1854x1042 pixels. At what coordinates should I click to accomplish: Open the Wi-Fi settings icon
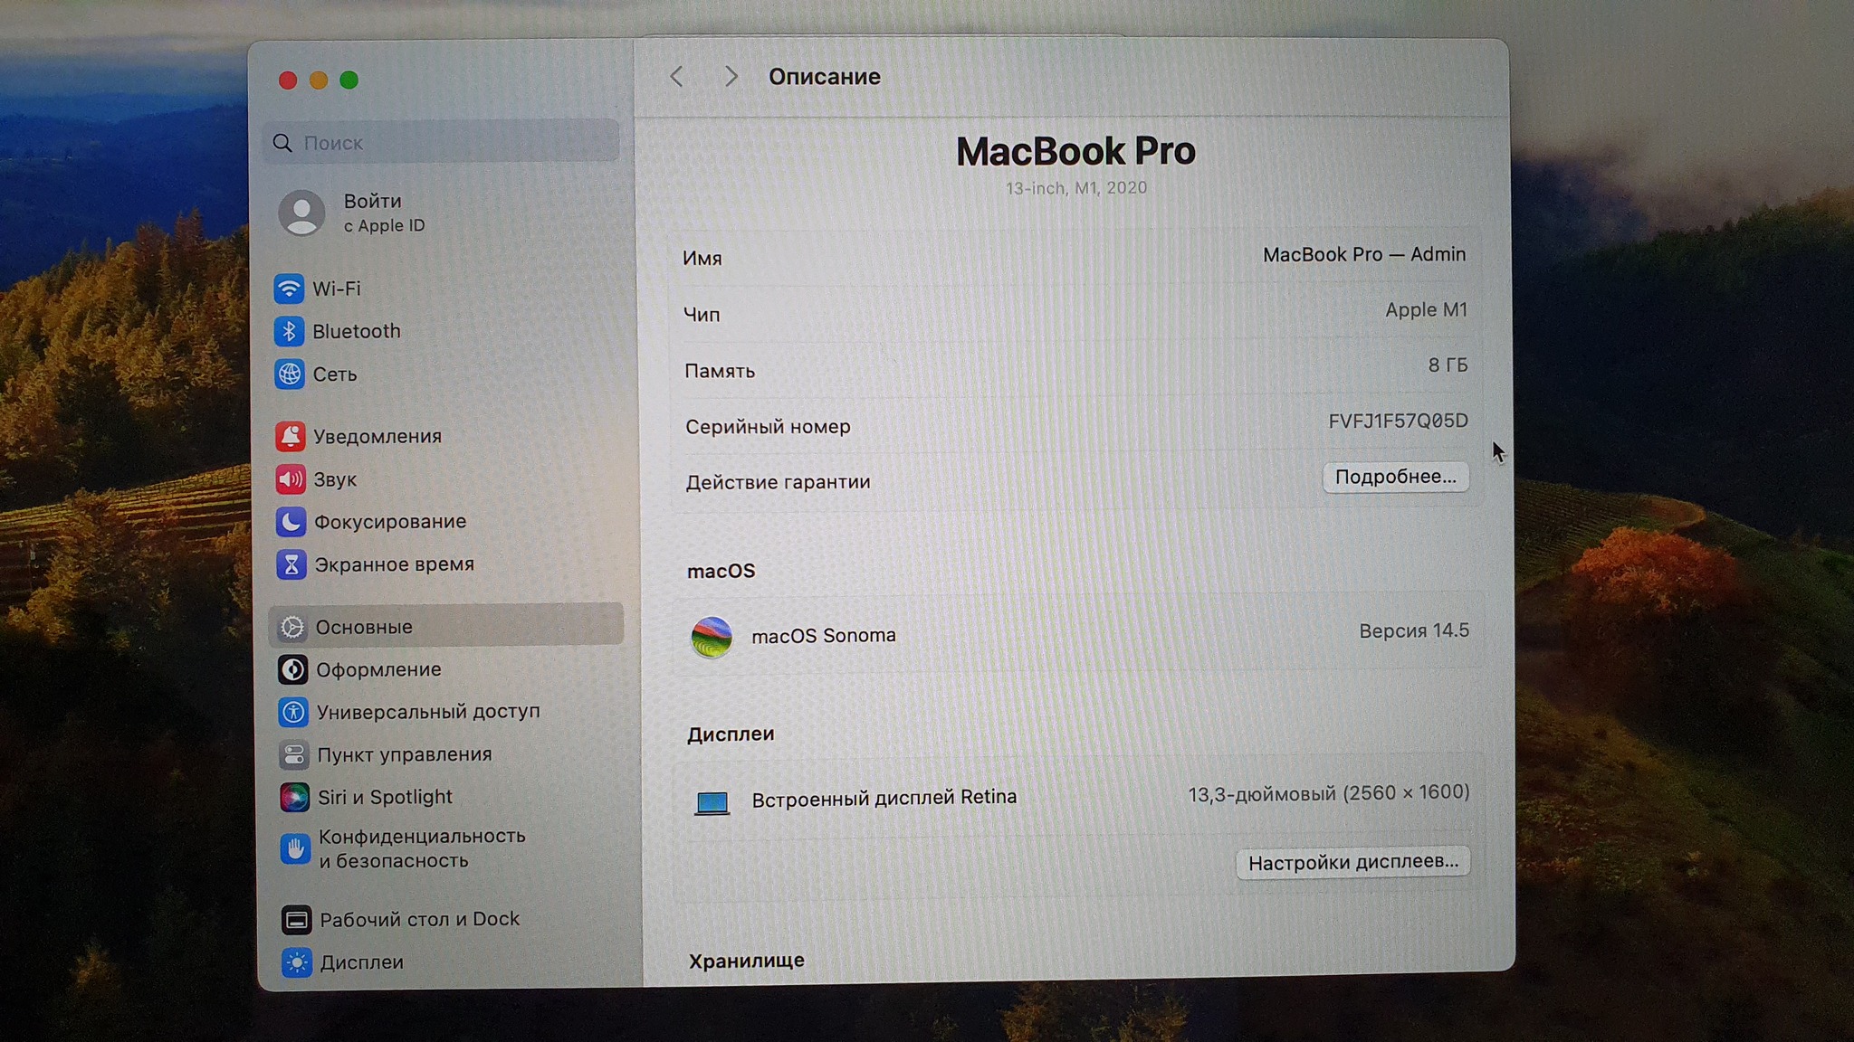click(x=289, y=289)
